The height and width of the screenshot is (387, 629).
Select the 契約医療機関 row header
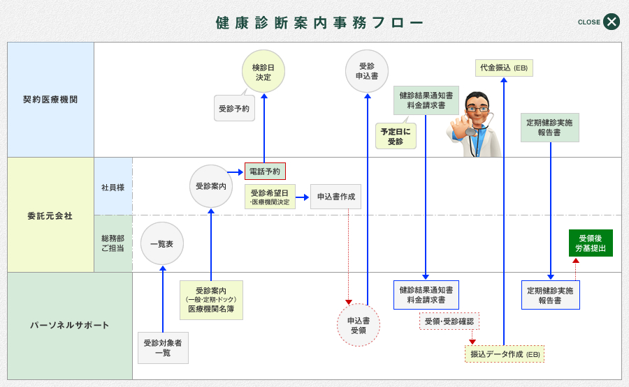point(50,100)
